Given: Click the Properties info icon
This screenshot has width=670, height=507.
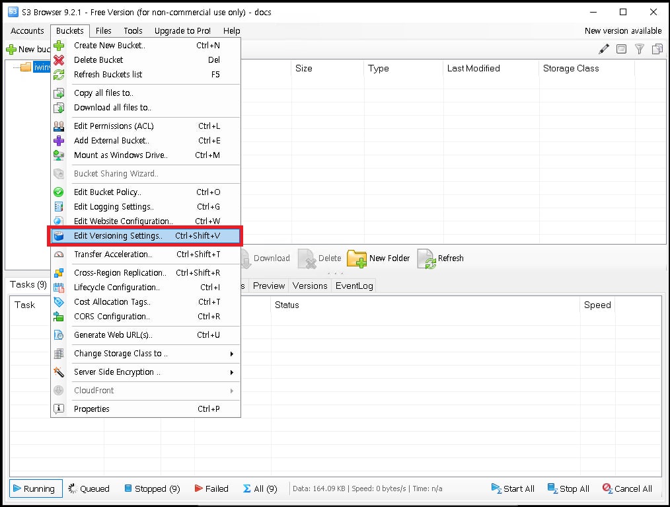Looking at the screenshot, I should pos(59,409).
